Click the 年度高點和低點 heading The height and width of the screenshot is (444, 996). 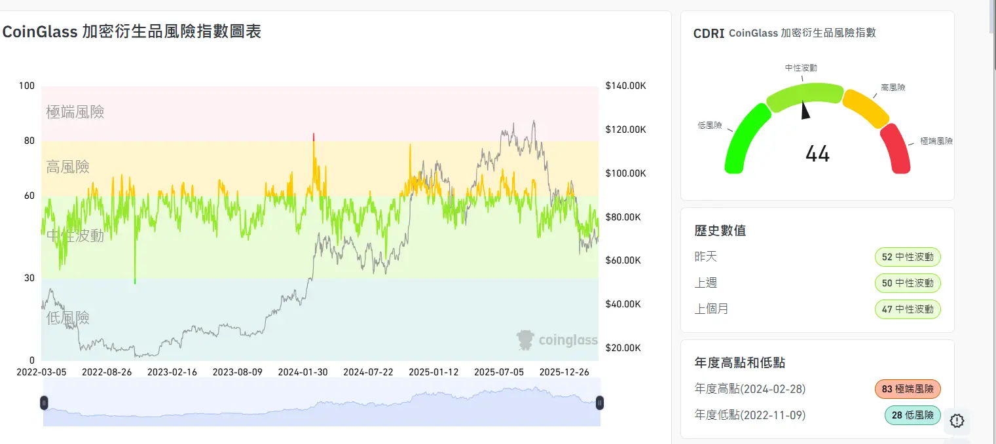[740, 362]
